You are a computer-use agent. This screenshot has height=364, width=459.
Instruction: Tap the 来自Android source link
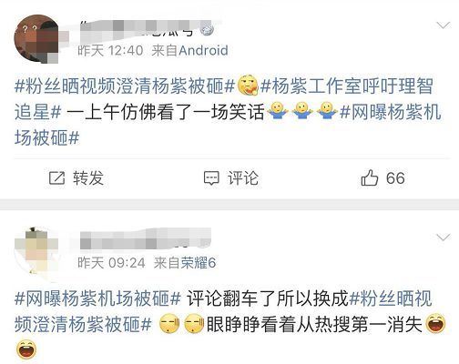tap(189, 50)
